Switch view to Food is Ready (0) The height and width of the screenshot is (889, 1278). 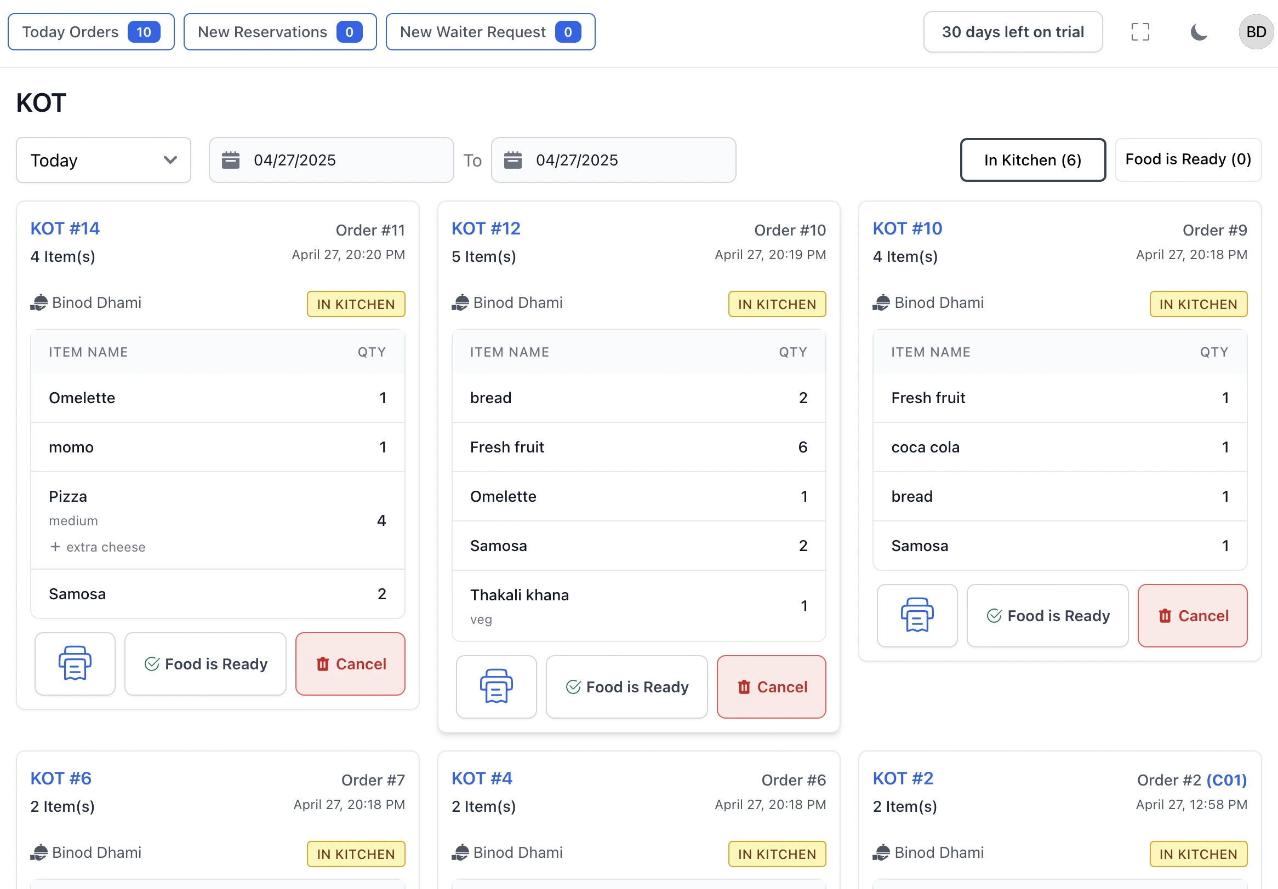coord(1188,159)
